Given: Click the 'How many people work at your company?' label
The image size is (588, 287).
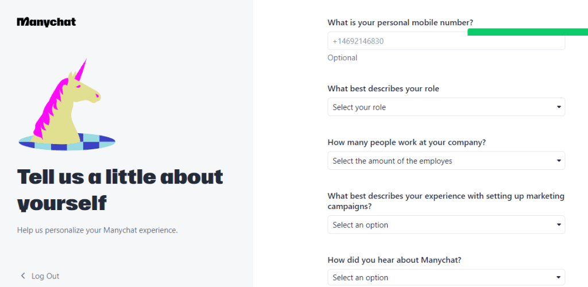Looking at the screenshot, I should (x=407, y=142).
